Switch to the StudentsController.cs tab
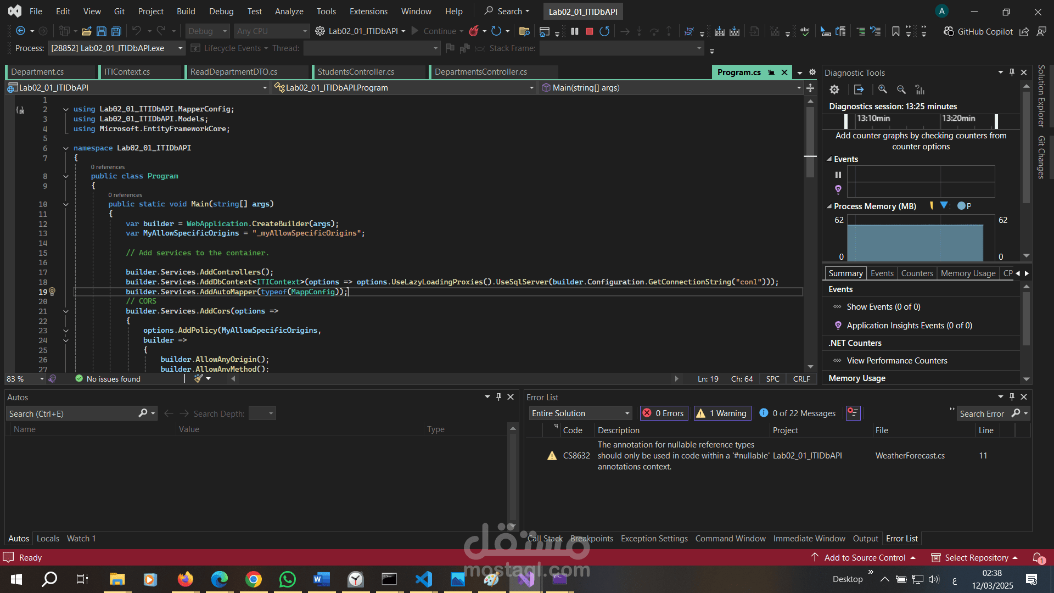1054x593 pixels. 356,72
